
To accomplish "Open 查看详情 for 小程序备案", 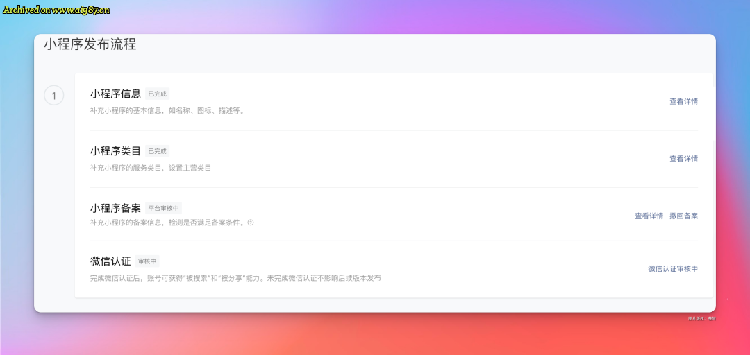I will point(649,216).
